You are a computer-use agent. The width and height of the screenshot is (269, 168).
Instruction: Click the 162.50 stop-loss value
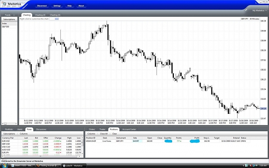(x=207, y=141)
